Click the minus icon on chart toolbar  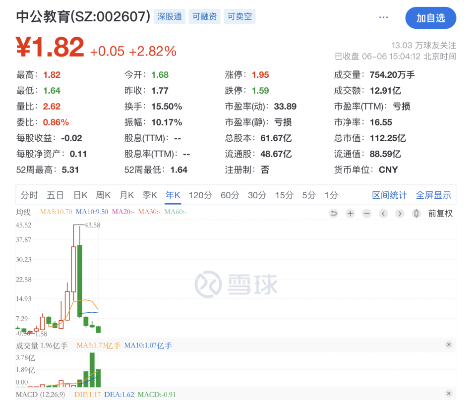pos(366,213)
